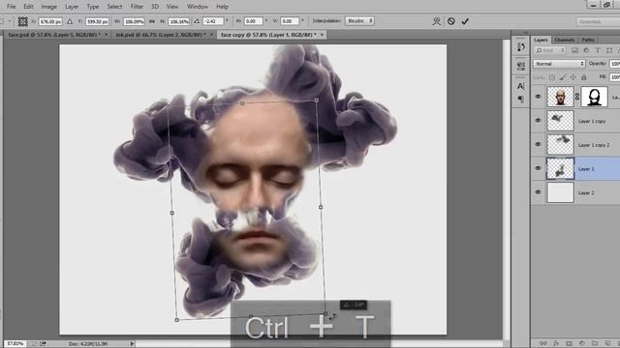Cancel the transform with the circle-slash icon
The image size is (620, 348).
(451, 21)
